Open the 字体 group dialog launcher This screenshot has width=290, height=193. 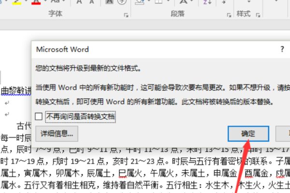(126, 15)
